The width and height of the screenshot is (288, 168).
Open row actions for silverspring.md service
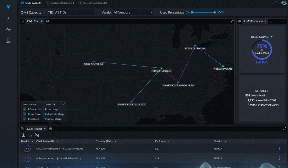279,149
